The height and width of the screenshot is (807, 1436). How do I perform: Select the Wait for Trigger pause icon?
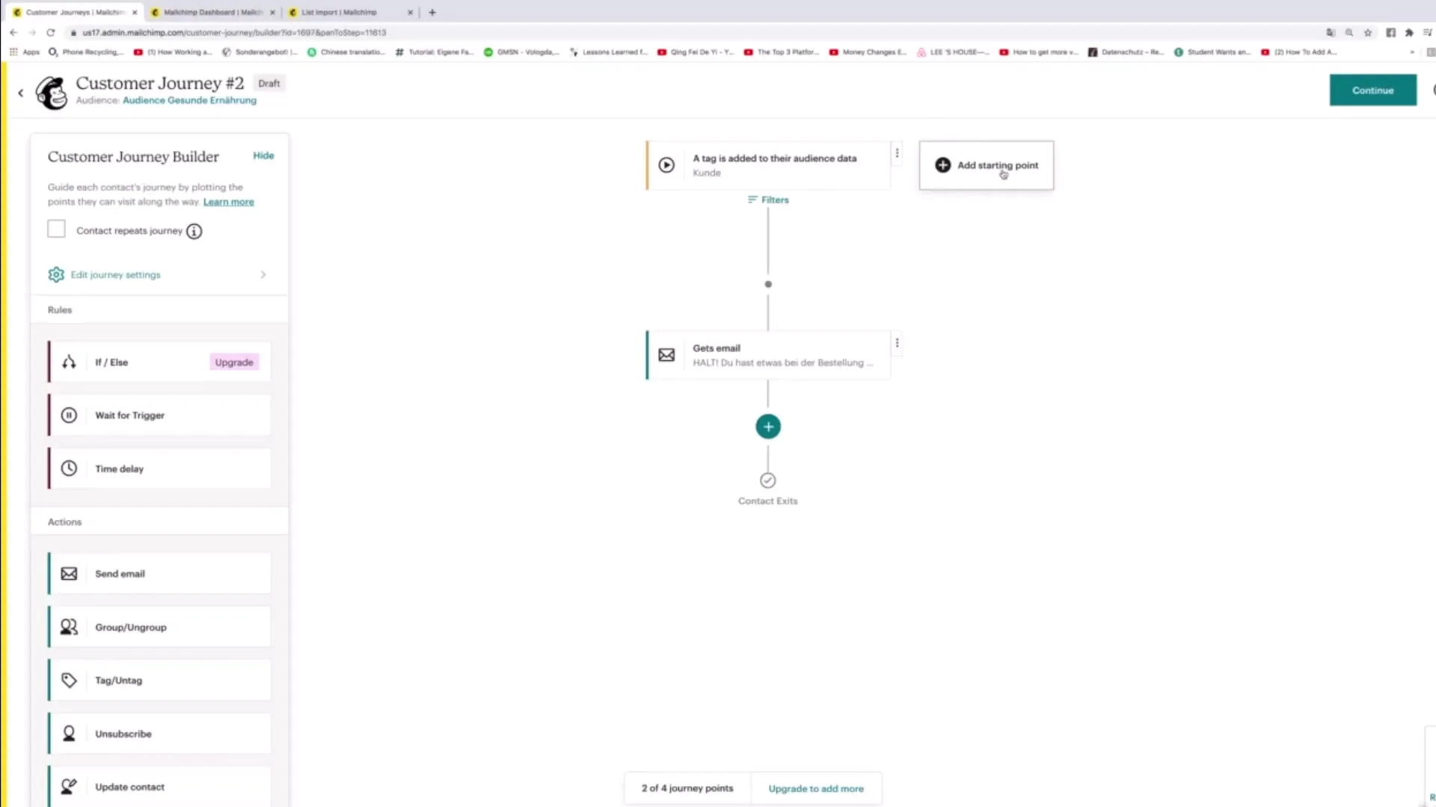(69, 415)
